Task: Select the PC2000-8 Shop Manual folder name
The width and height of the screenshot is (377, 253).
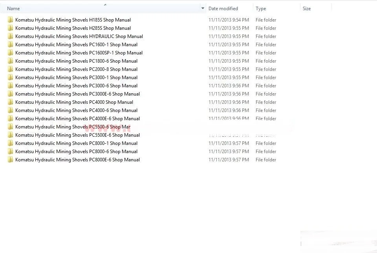Action: (x=77, y=69)
